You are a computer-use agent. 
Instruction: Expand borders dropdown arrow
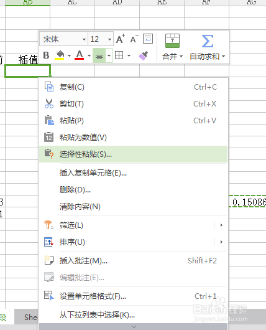click(129, 56)
